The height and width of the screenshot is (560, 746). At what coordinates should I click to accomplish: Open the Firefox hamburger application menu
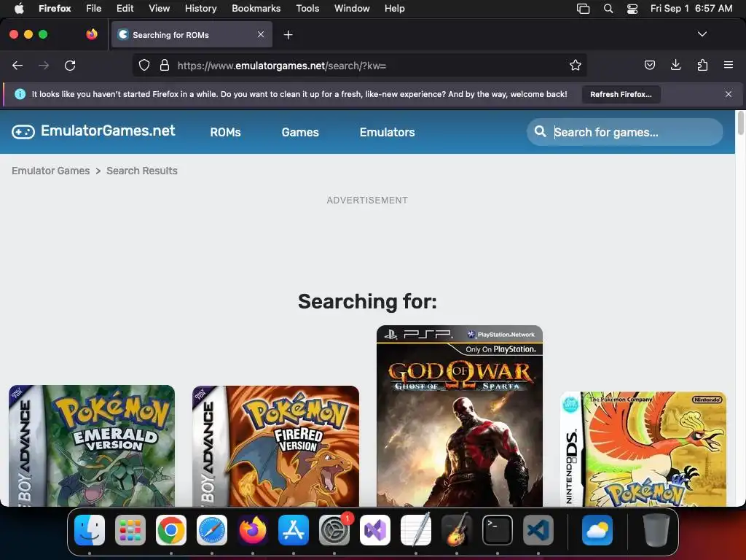729,65
